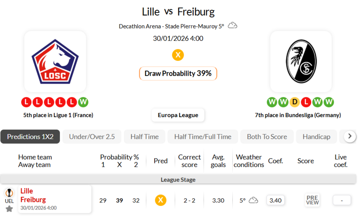Click the orange X prediction badge under the date
The width and height of the screenshot is (362, 218).
pos(178,55)
